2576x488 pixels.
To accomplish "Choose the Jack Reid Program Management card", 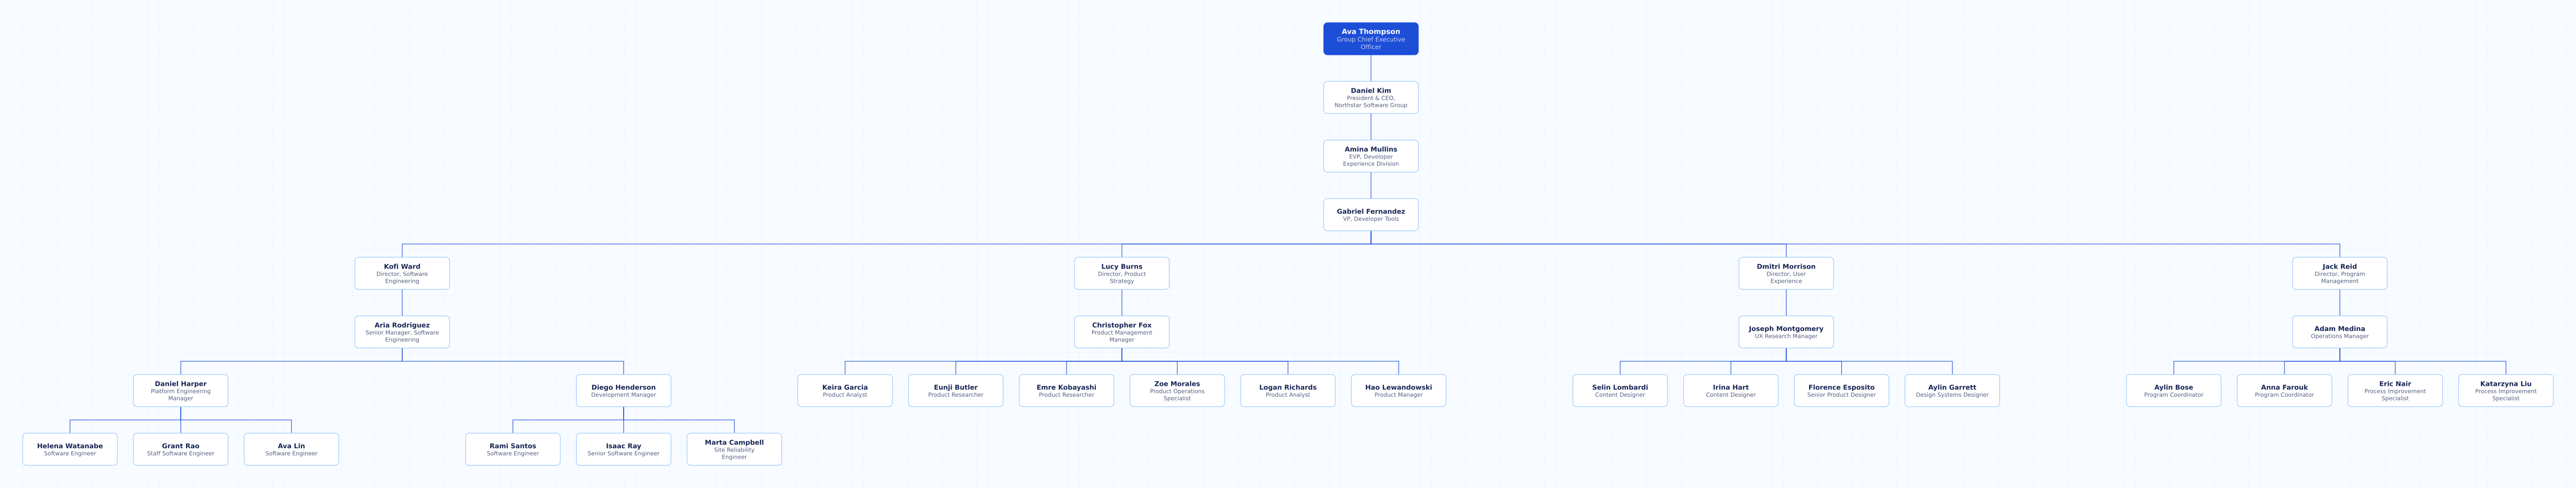I will pyautogui.click(x=2339, y=273).
